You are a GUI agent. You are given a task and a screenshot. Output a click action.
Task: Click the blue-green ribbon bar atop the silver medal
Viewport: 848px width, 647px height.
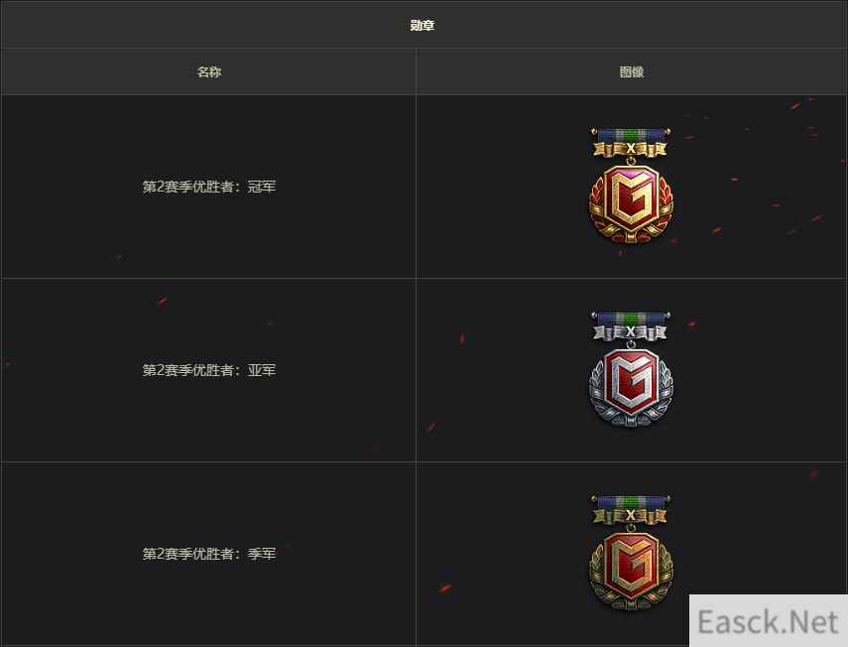click(x=631, y=318)
